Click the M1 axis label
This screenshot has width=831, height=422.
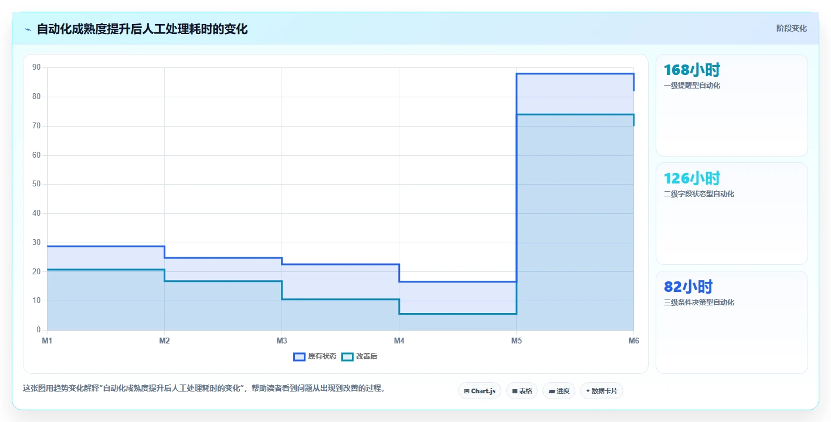(x=47, y=341)
